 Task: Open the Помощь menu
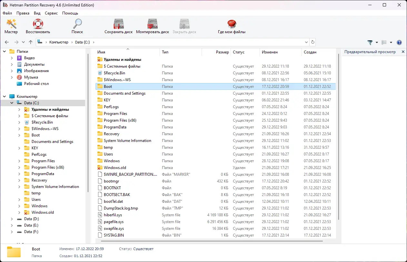point(70,13)
